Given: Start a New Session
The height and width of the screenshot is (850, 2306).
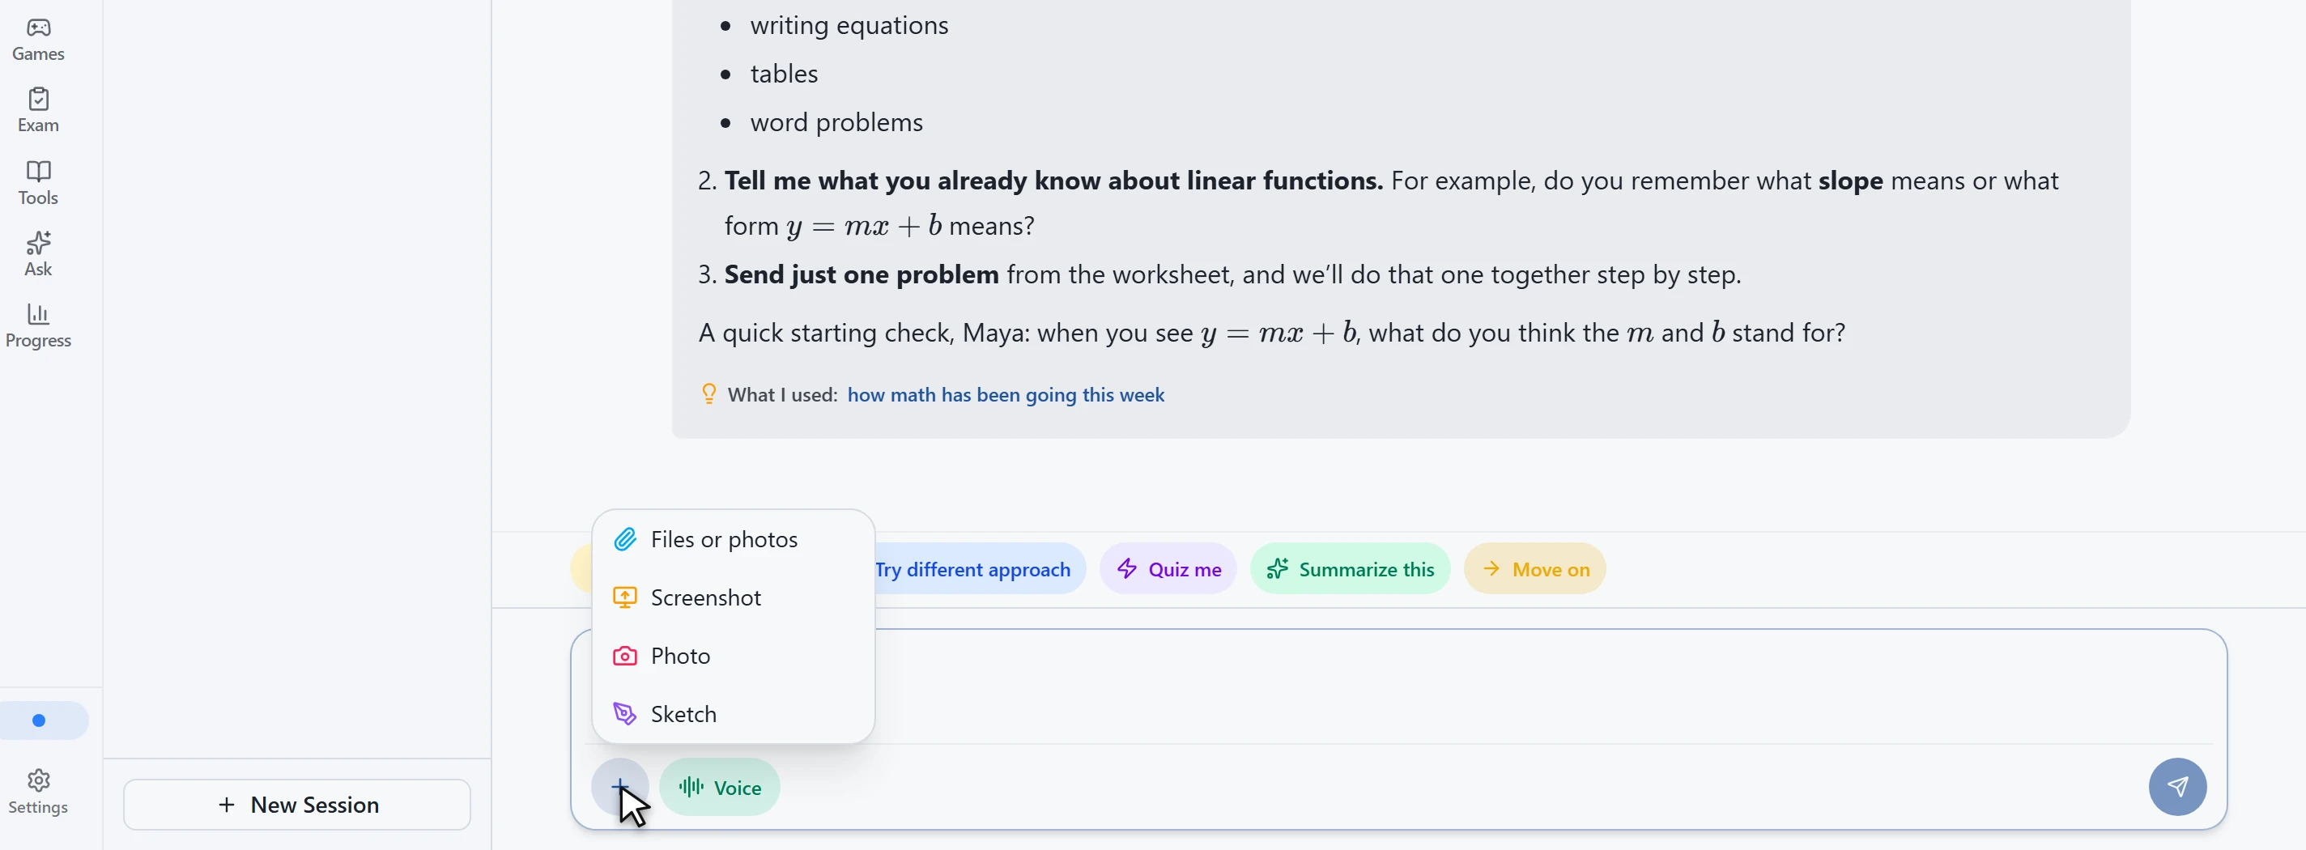Looking at the screenshot, I should click(x=297, y=805).
